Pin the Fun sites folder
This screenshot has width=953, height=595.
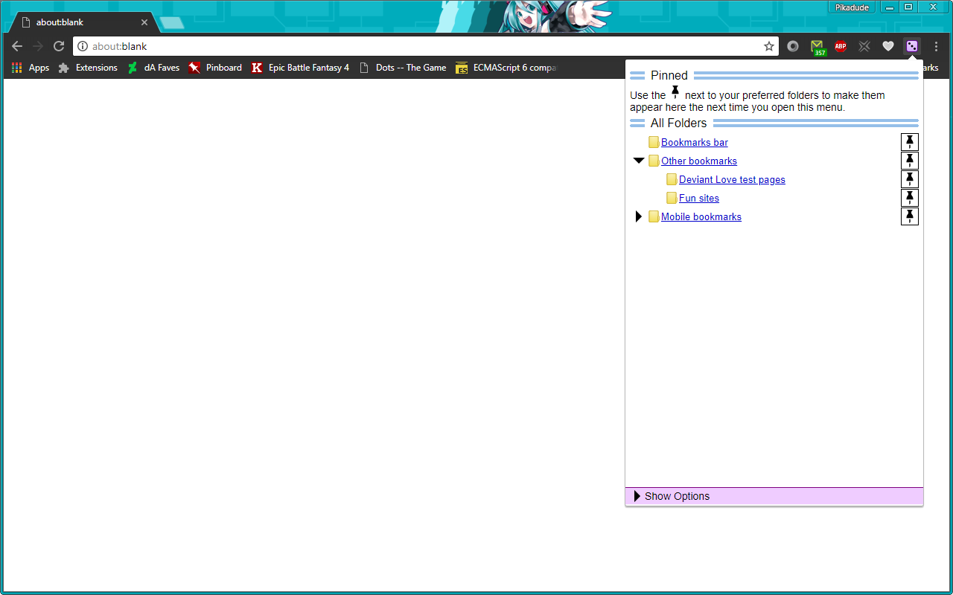[x=909, y=198]
